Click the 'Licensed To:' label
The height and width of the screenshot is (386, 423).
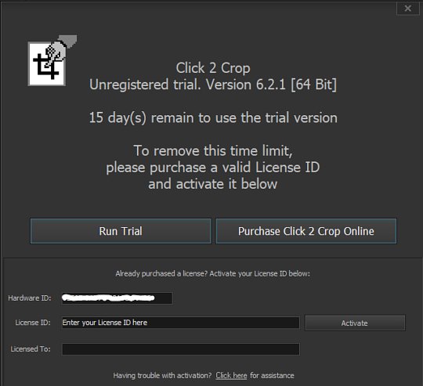[31, 349]
